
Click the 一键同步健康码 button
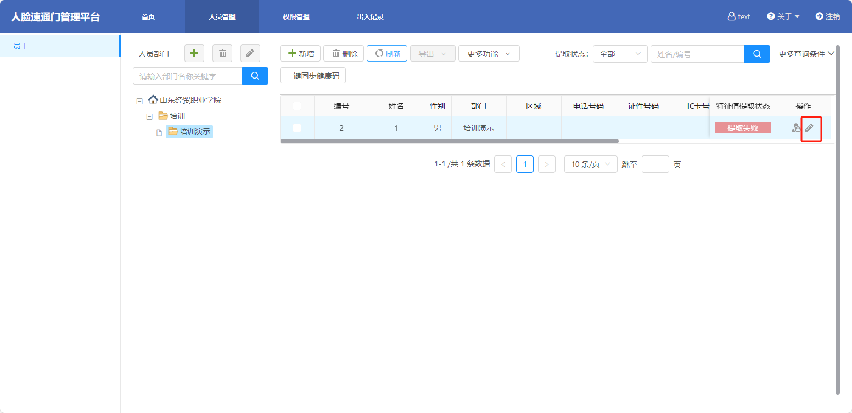pyautogui.click(x=312, y=76)
